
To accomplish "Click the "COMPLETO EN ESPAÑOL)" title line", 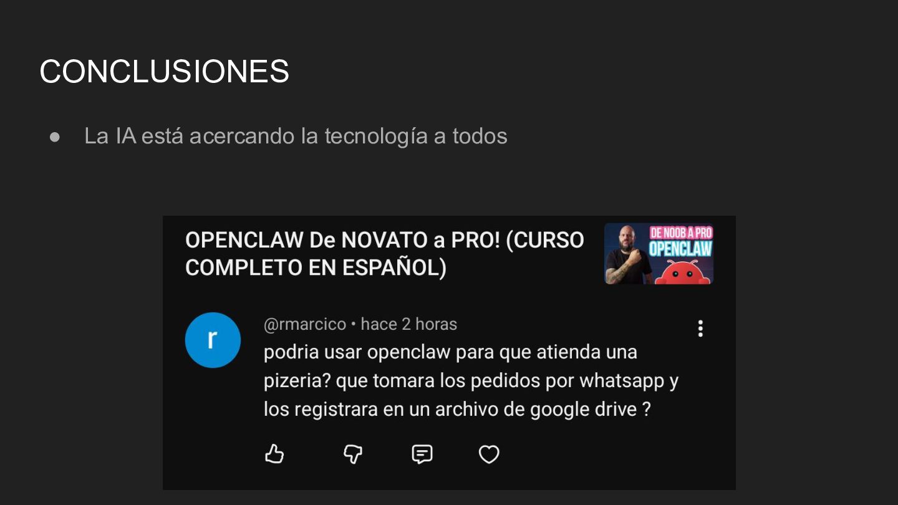I will [316, 267].
